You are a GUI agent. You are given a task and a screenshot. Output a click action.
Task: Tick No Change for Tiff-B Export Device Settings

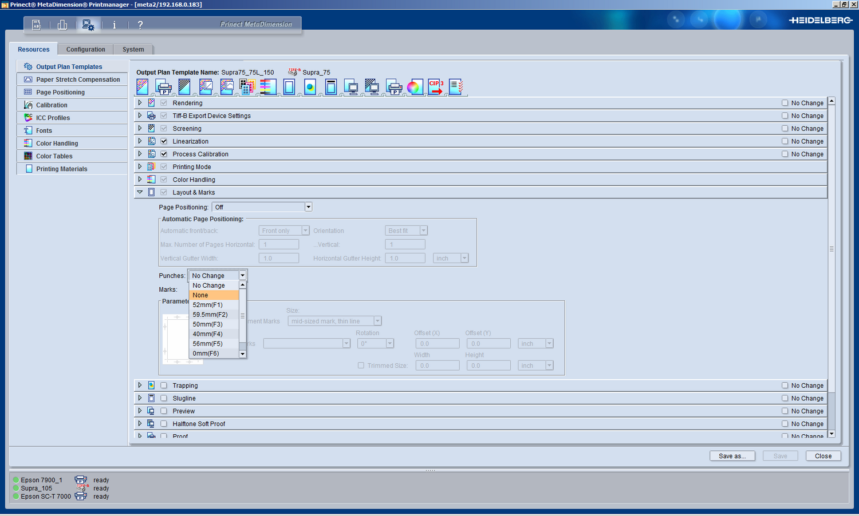click(785, 116)
